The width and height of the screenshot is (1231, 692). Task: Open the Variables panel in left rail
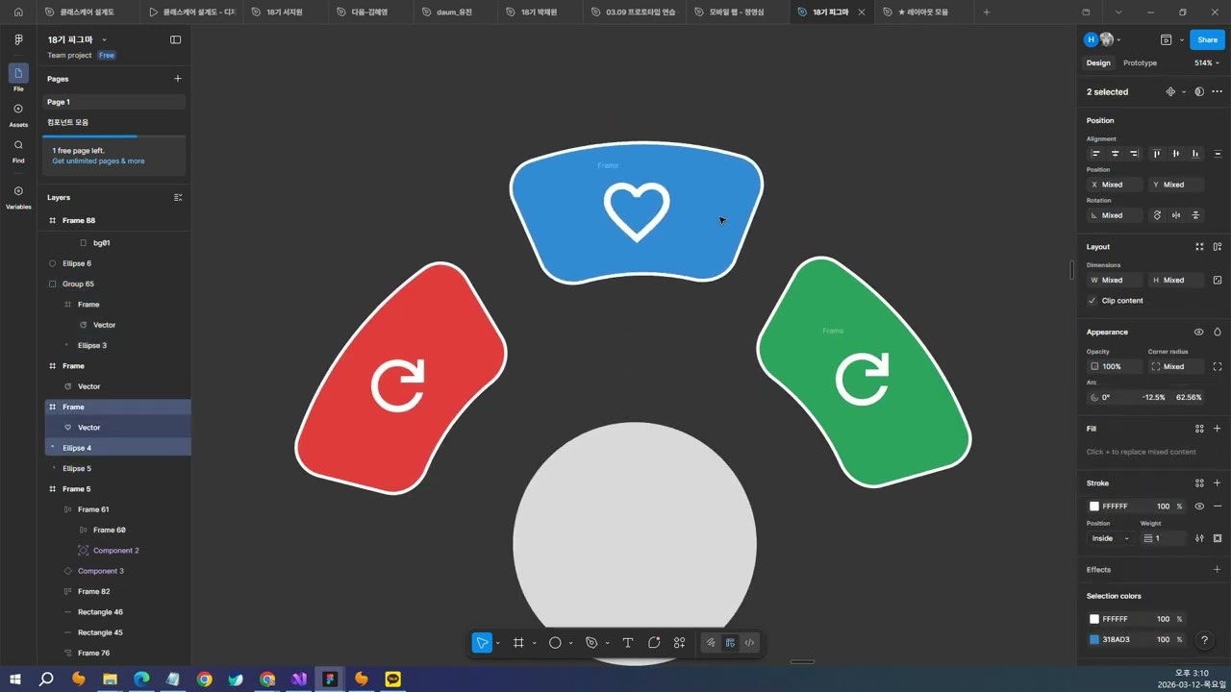[x=18, y=196]
